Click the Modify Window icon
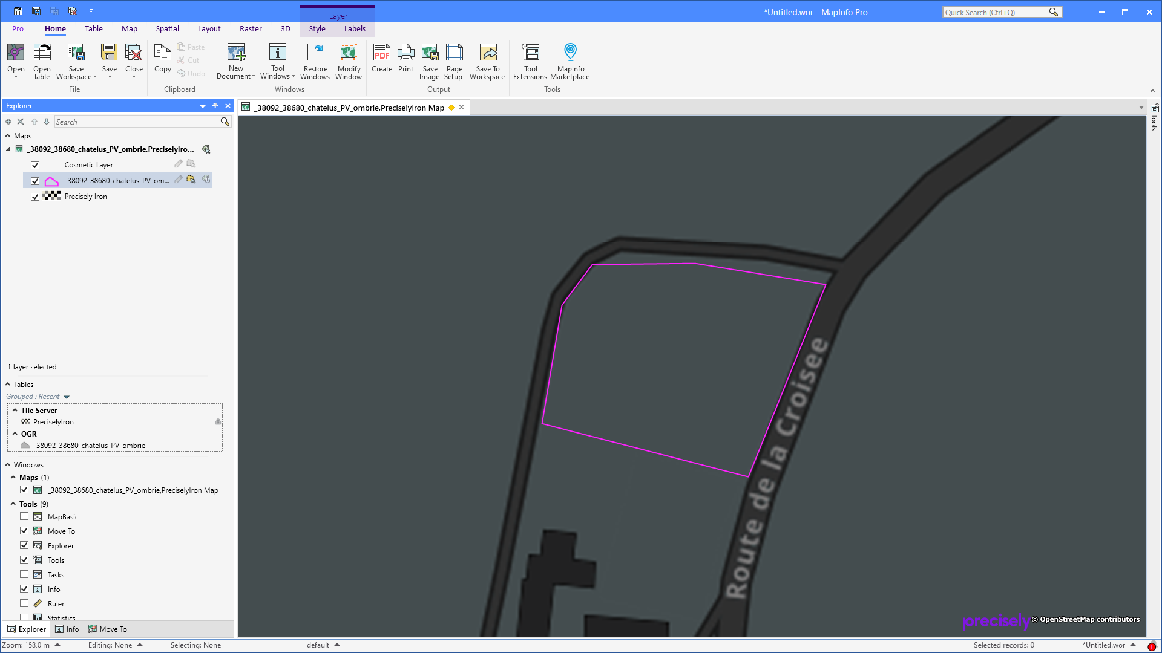Screen dimensions: 1162x653 [349, 60]
